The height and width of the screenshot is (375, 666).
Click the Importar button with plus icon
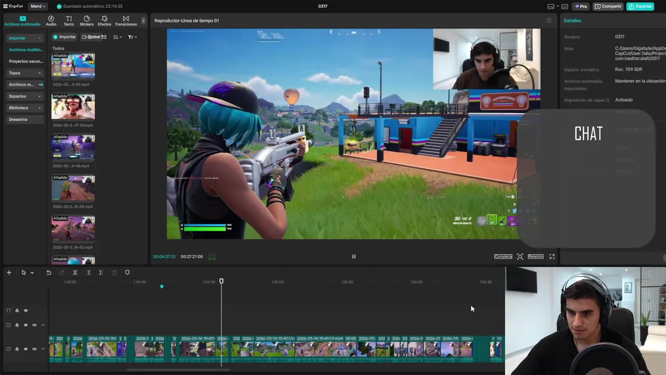click(x=65, y=37)
